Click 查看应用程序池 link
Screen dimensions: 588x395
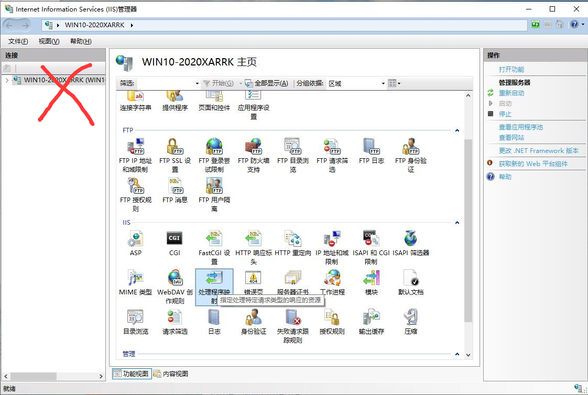point(520,127)
